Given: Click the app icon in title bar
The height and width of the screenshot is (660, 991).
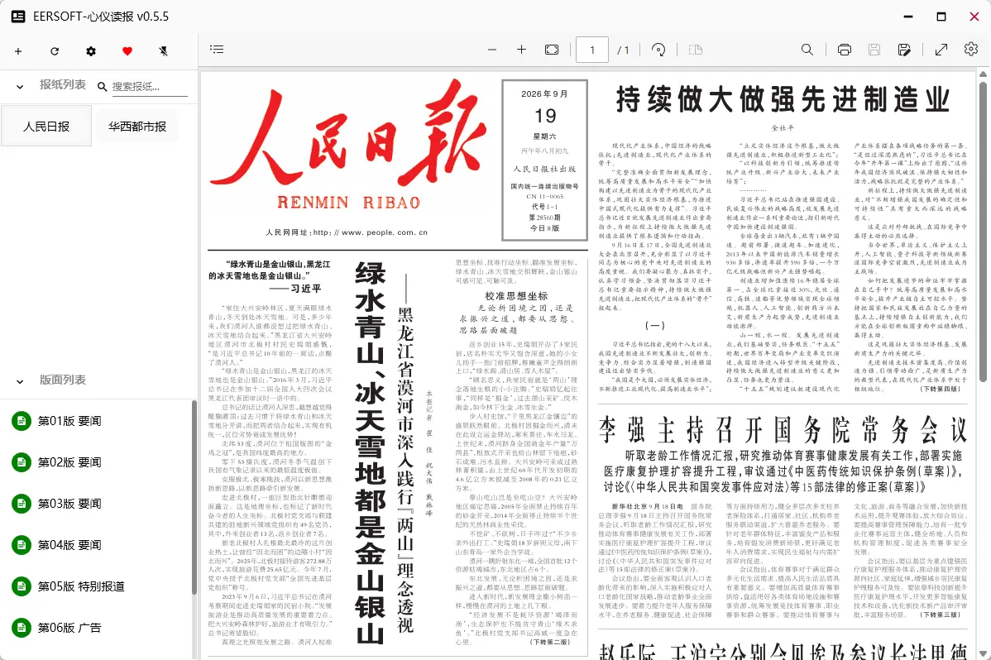Looking at the screenshot, I should pos(18,17).
